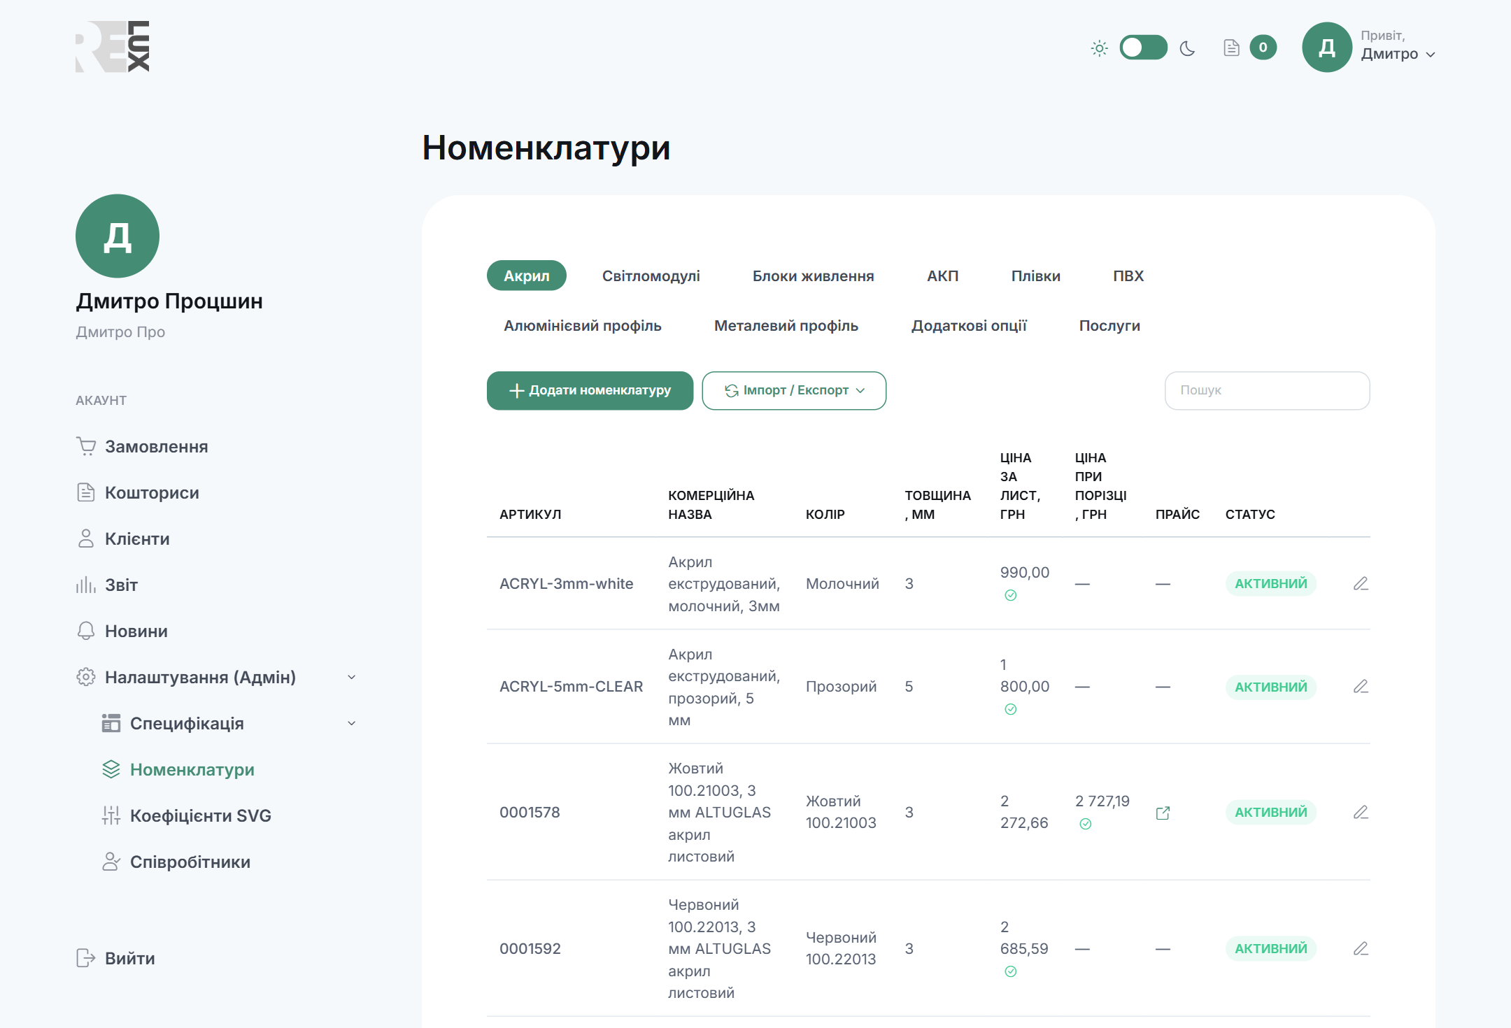Open Звіт in the sidebar

click(107, 585)
